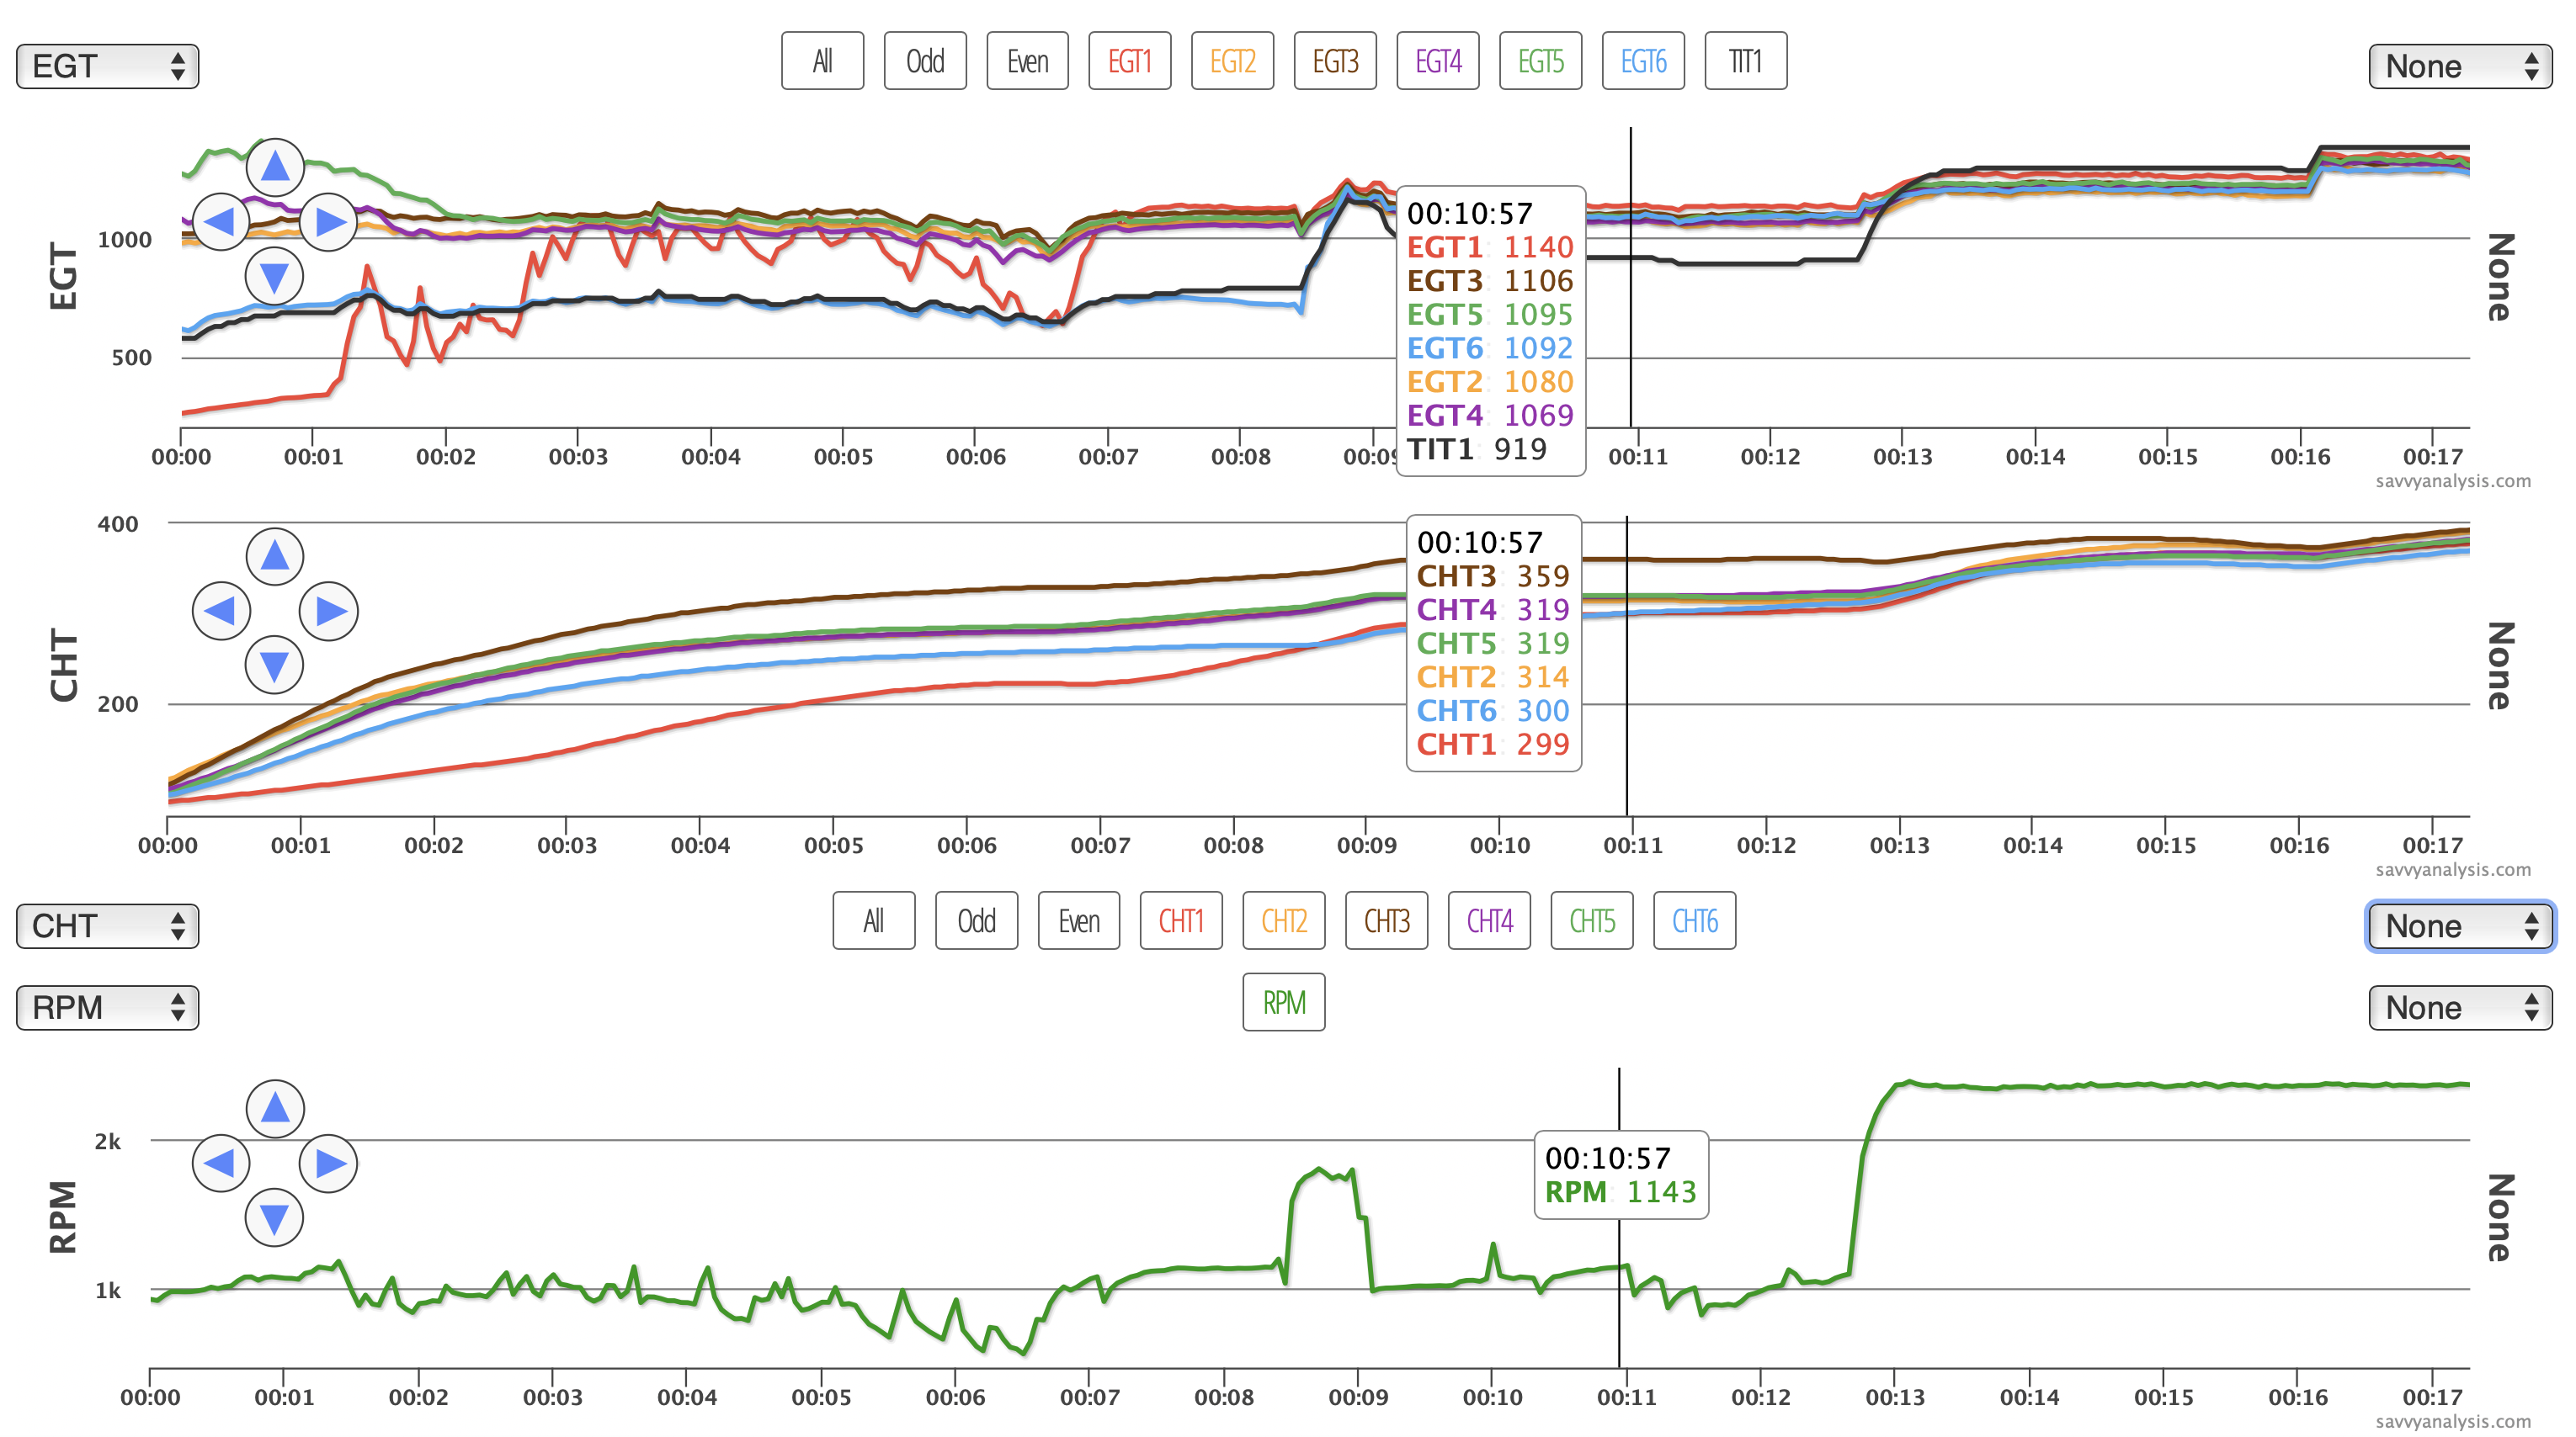Pan the EGT chart up

[x=275, y=167]
